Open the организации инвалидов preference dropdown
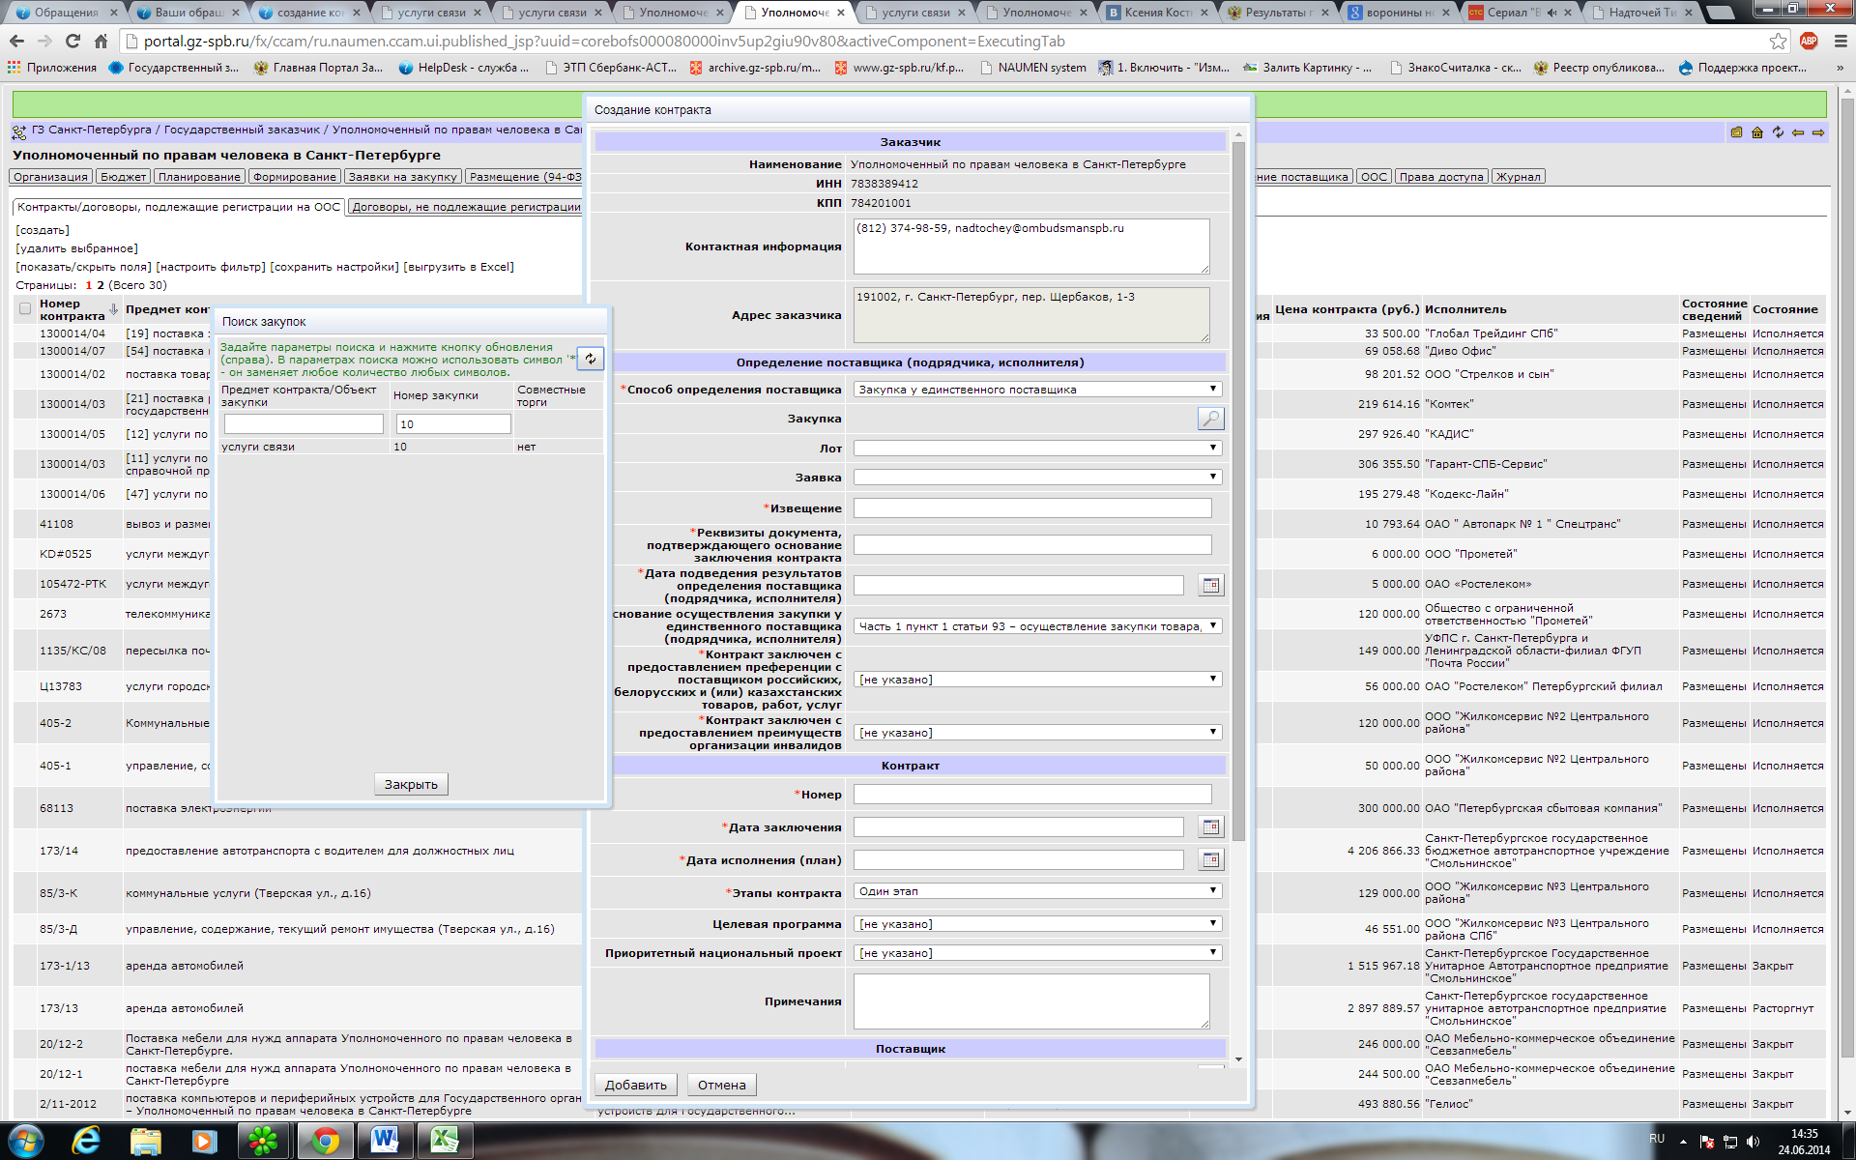The height and width of the screenshot is (1160, 1856). (1037, 733)
